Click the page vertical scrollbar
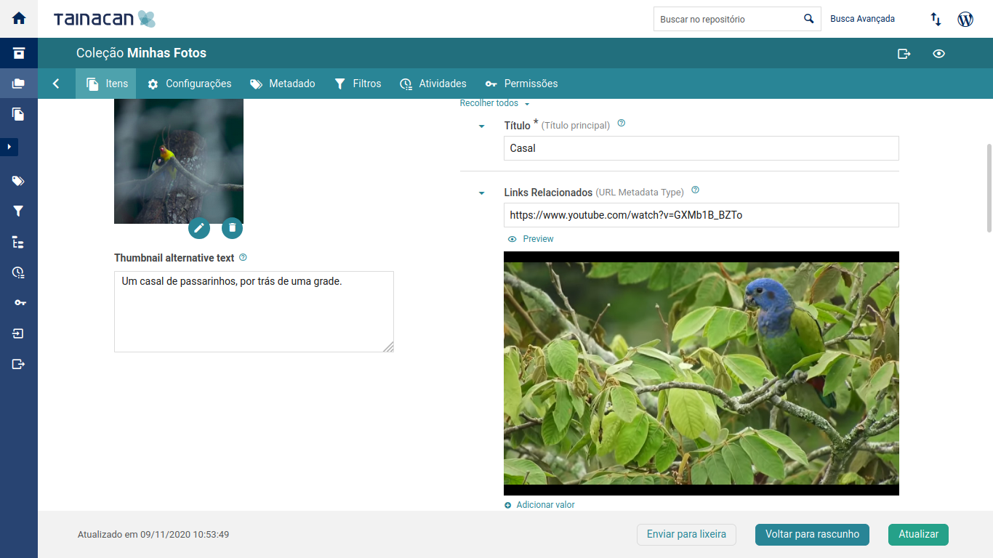The width and height of the screenshot is (993, 558). pyautogui.click(x=989, y=188)
